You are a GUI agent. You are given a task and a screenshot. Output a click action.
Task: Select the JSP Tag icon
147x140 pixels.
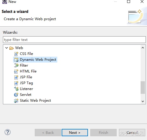click(x=16, y=83)
